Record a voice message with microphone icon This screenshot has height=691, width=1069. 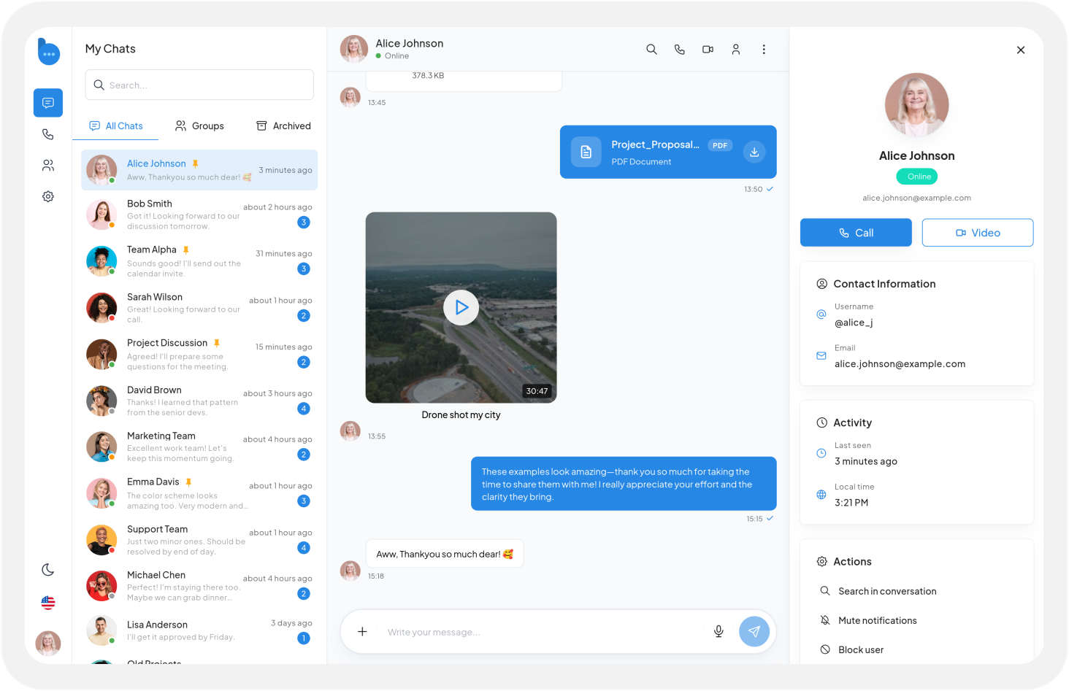719,632
